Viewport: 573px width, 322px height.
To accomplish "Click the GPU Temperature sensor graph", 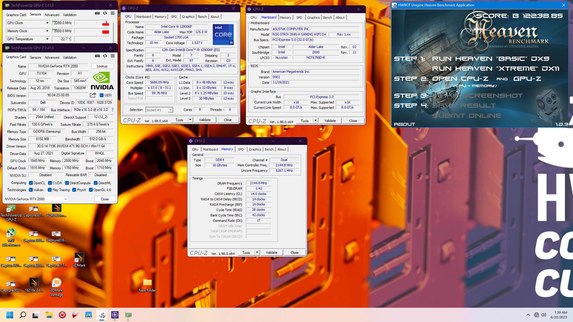I will pyautogui.click(x=92, y=39).
